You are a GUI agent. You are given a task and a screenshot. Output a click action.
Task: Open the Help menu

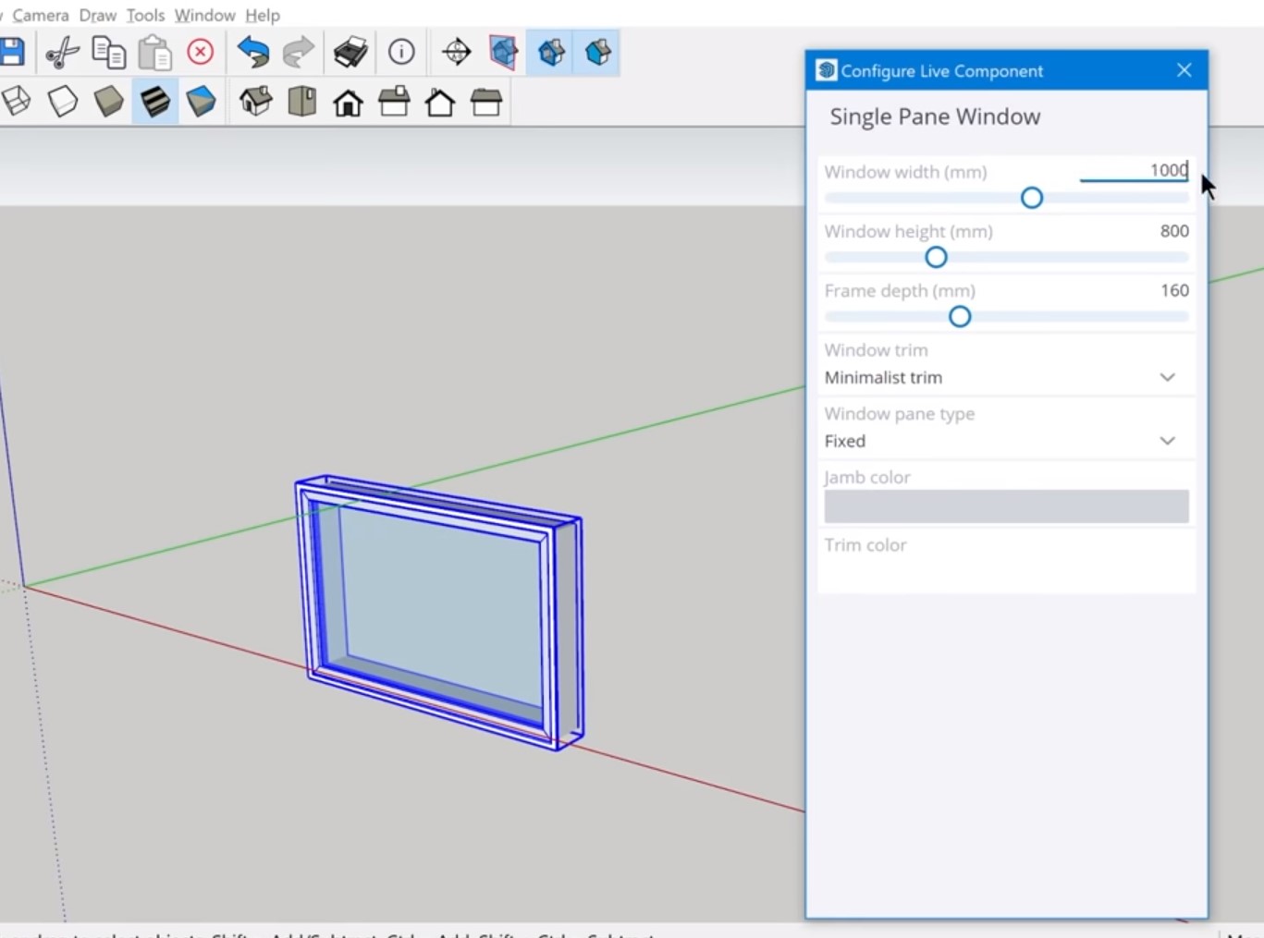(263, 15)
